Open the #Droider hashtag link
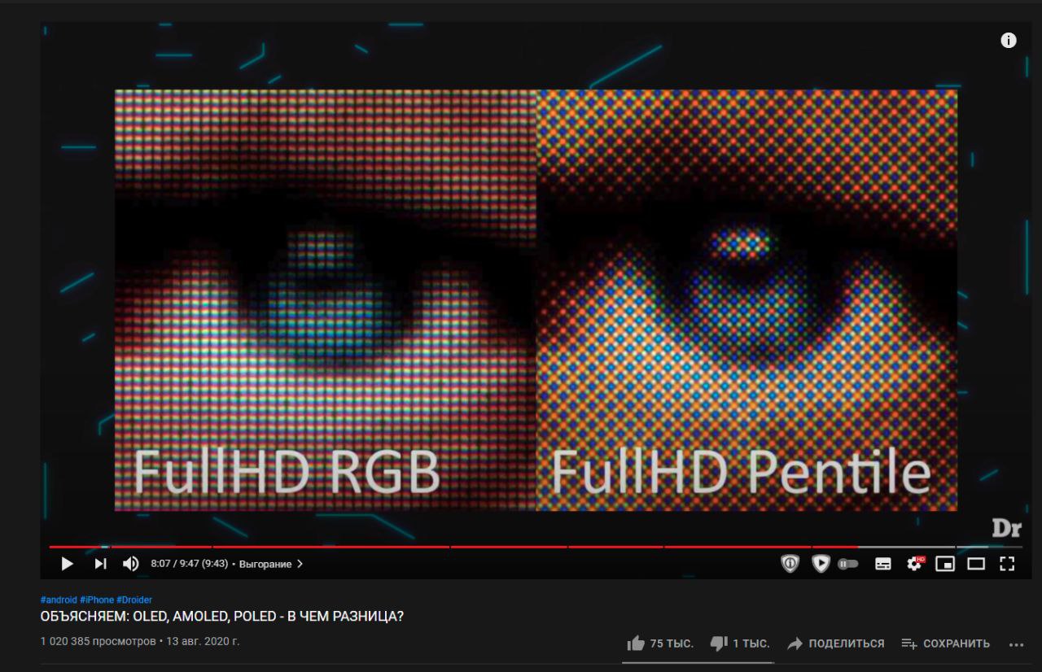The width and height of the screenshot is (1042, 672). click(x=134, y=600)
